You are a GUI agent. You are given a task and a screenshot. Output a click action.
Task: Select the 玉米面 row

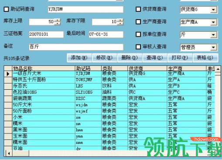[109, 136]
